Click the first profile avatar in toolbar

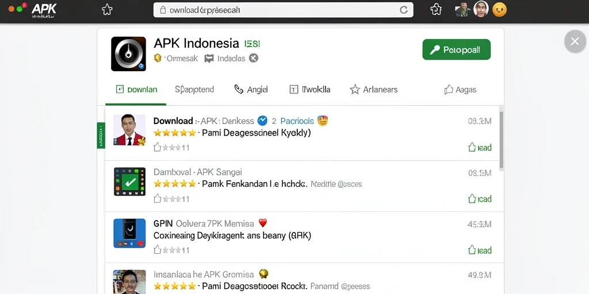[463, 10]
